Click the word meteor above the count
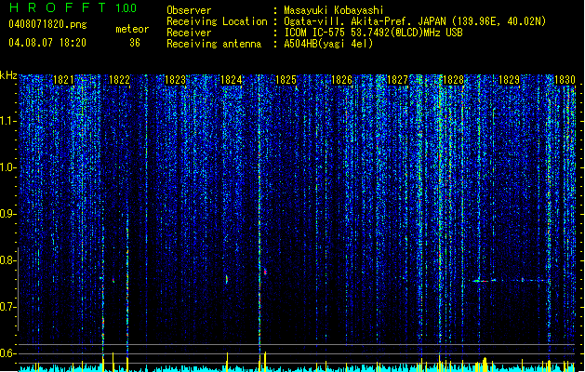585x372 pixels. [x=132, y=29]
